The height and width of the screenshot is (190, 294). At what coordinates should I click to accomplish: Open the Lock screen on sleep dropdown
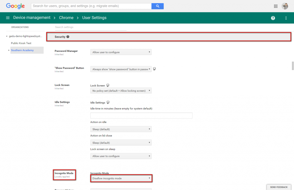121,156
